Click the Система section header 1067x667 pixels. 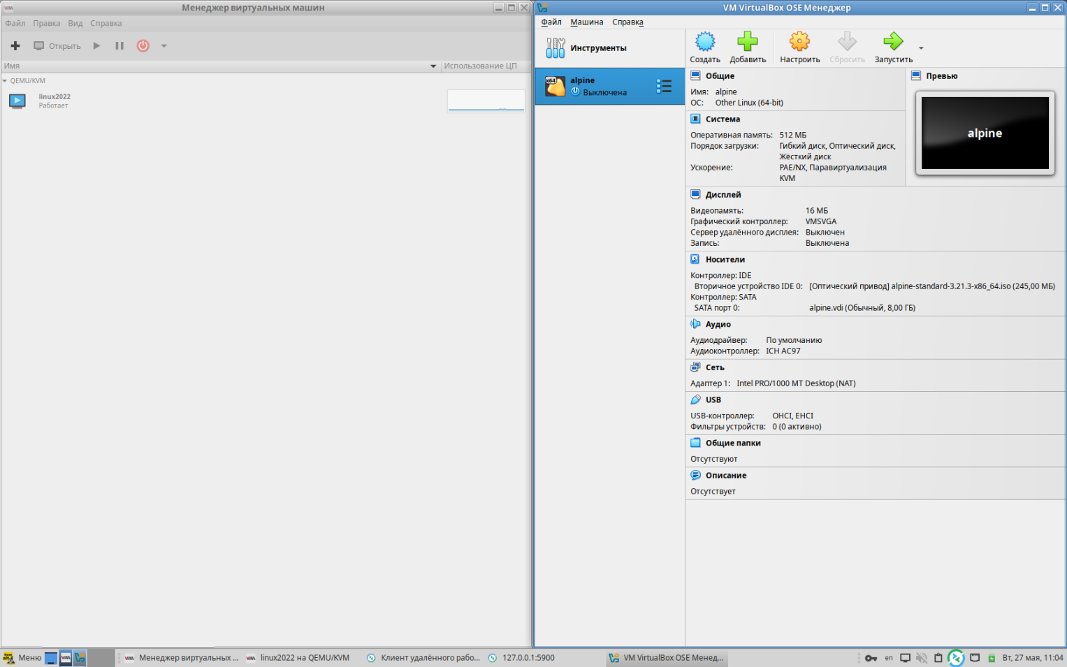pos(723,119)
